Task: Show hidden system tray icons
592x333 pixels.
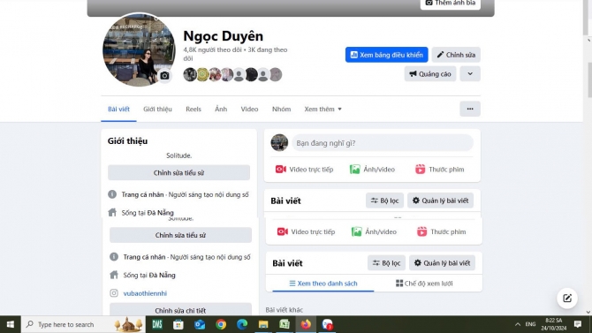Action: [518, 324]
